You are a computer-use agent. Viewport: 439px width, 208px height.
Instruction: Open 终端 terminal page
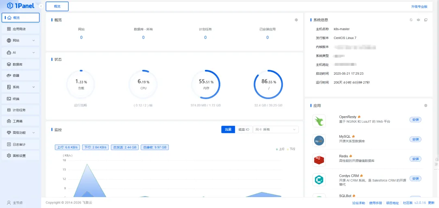[x=20, y=99]
